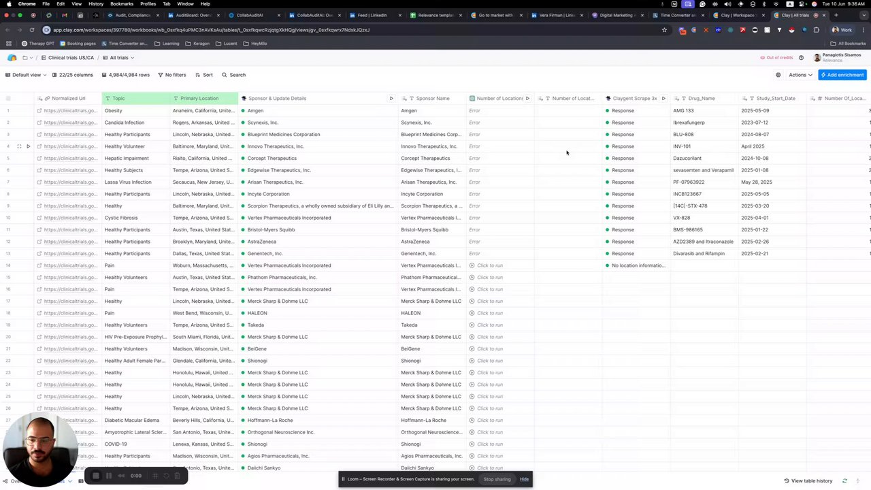871x490 pixels.
Task: Open the History menu in the menu bar
Action: (96, 4)
